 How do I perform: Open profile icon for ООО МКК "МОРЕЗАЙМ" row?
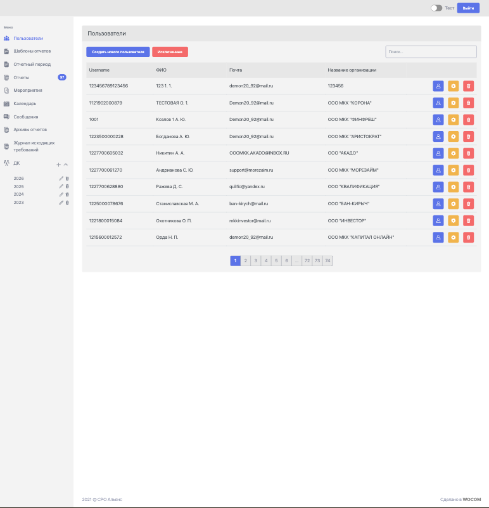point(438,170)
